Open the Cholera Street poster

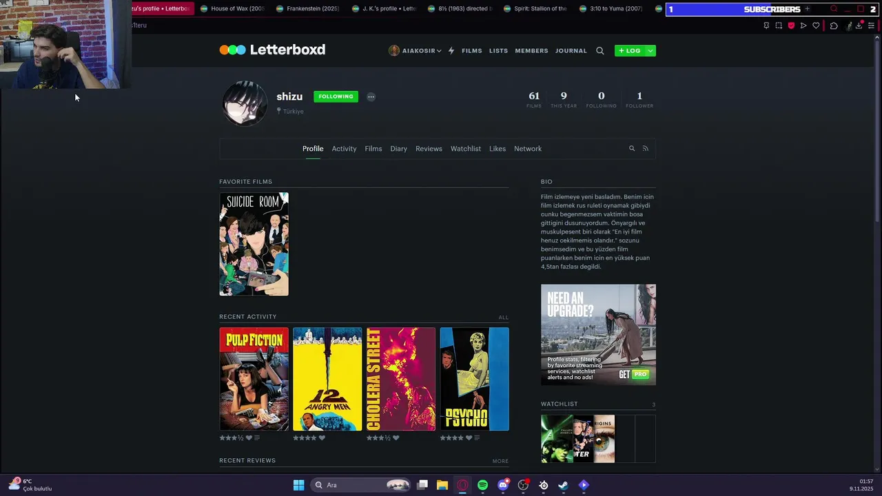pyautogui.click(x=401, y=379)
